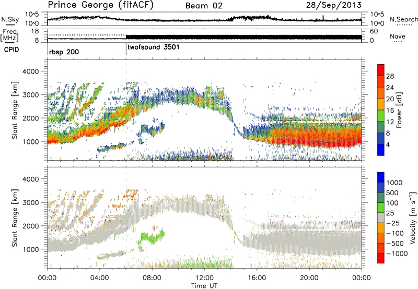Image resolution: width=418 pixels, height=289 pixels.
Task: Select the "12:00" time tick label
Action: pyautogui.click(x=204, y=278)
